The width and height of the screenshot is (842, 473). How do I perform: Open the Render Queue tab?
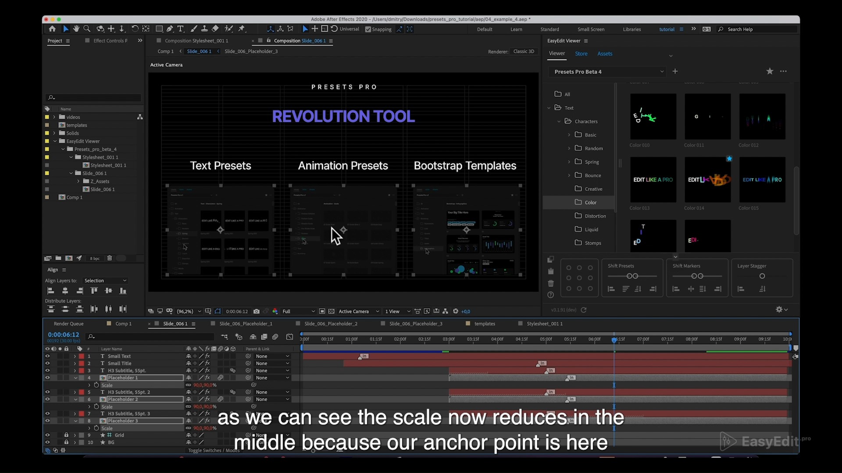68,324
